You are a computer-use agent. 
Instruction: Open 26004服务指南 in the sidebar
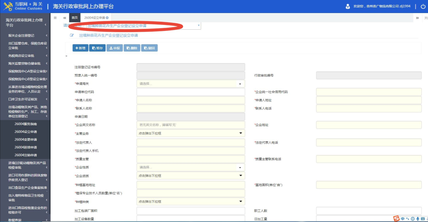point(26,124)
